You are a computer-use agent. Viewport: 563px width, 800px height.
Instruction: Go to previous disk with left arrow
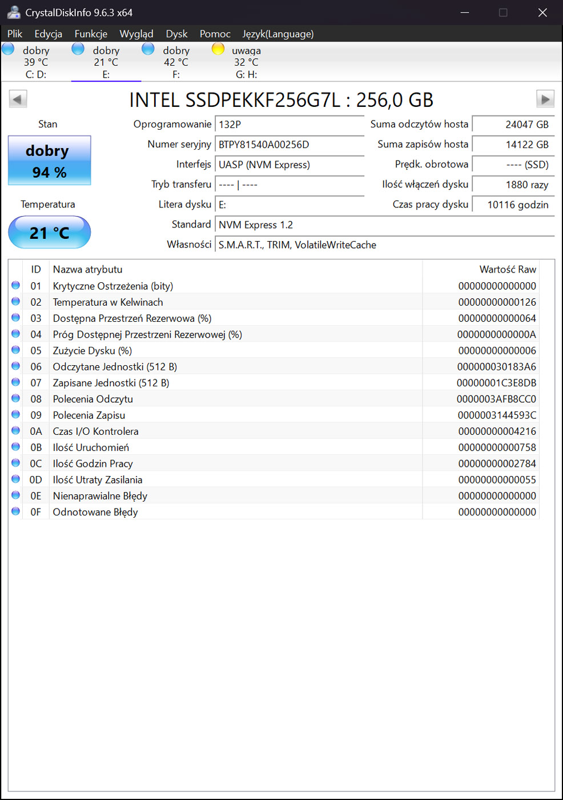pos(18,99)
